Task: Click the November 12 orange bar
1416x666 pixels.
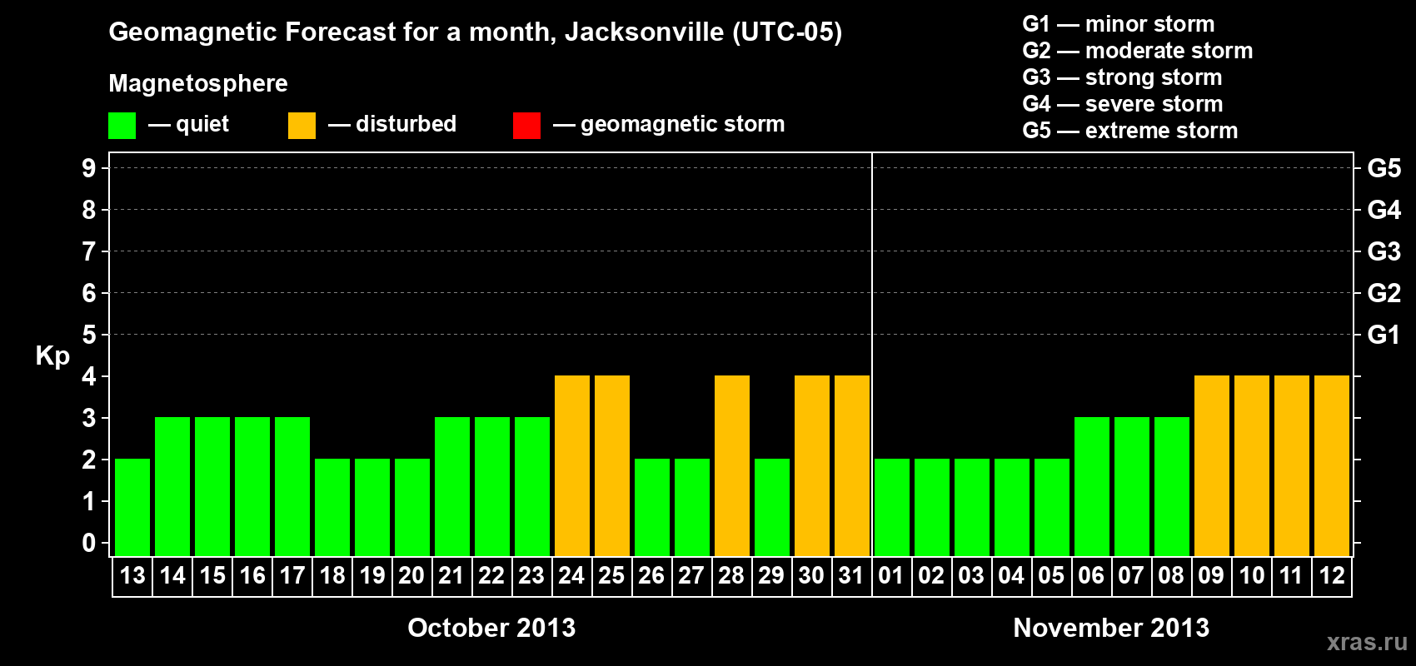Action: tap(1332, 465)
